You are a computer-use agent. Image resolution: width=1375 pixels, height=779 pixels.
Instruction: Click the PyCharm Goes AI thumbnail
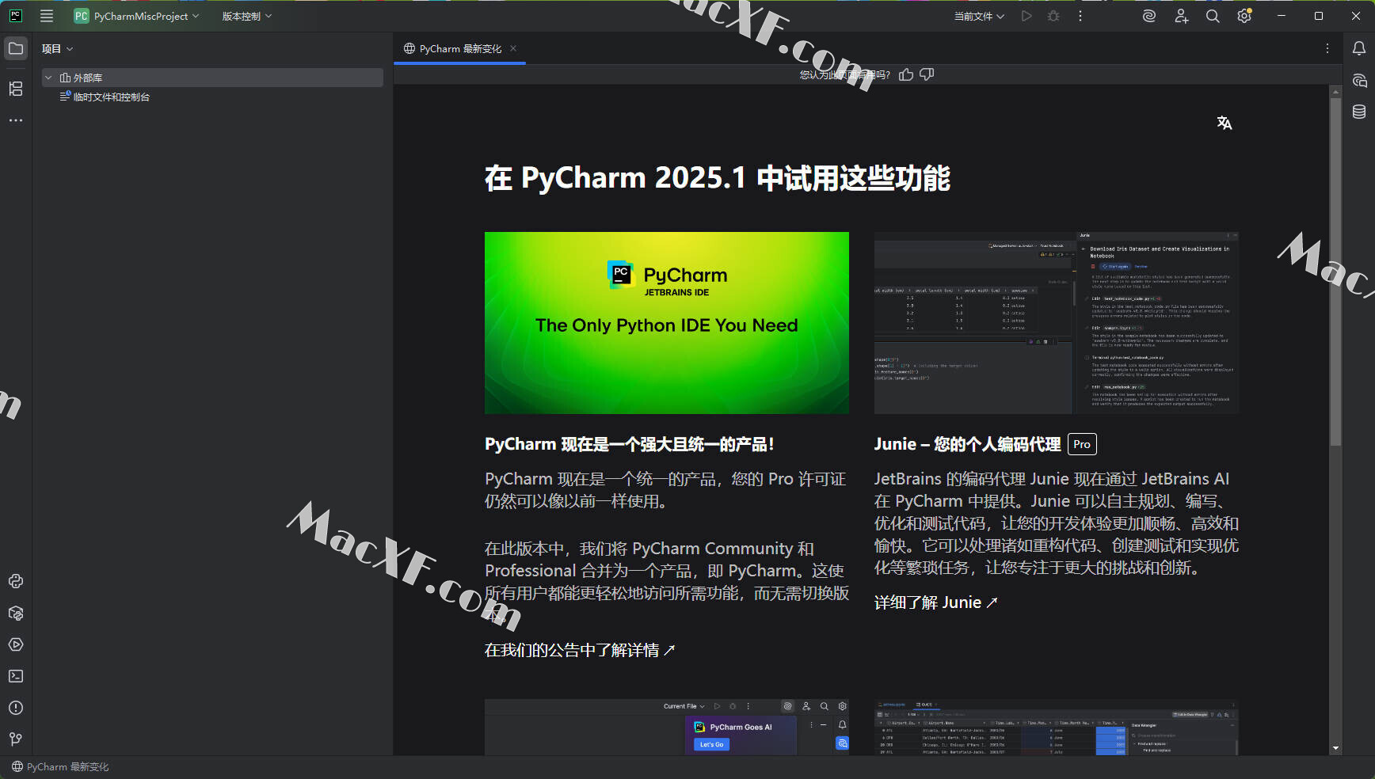pos(667,727)
